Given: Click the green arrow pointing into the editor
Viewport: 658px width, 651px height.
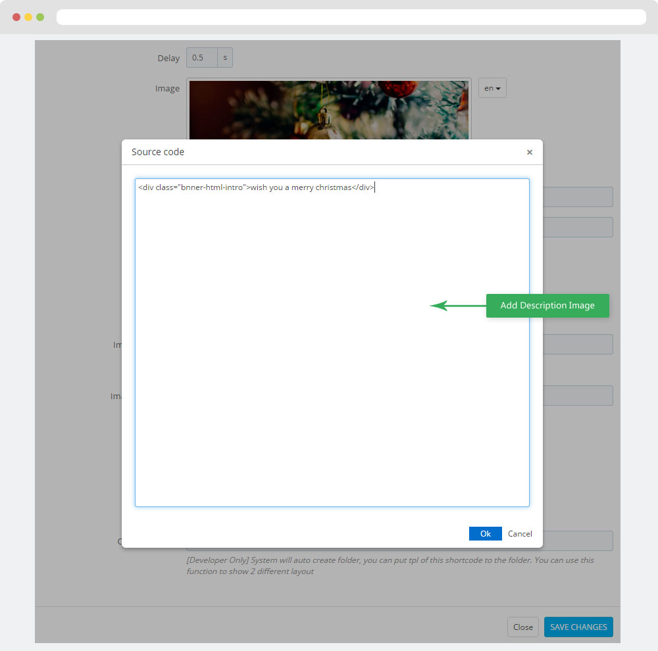Looking at the screenshot, I should click(x=457, y=306).
